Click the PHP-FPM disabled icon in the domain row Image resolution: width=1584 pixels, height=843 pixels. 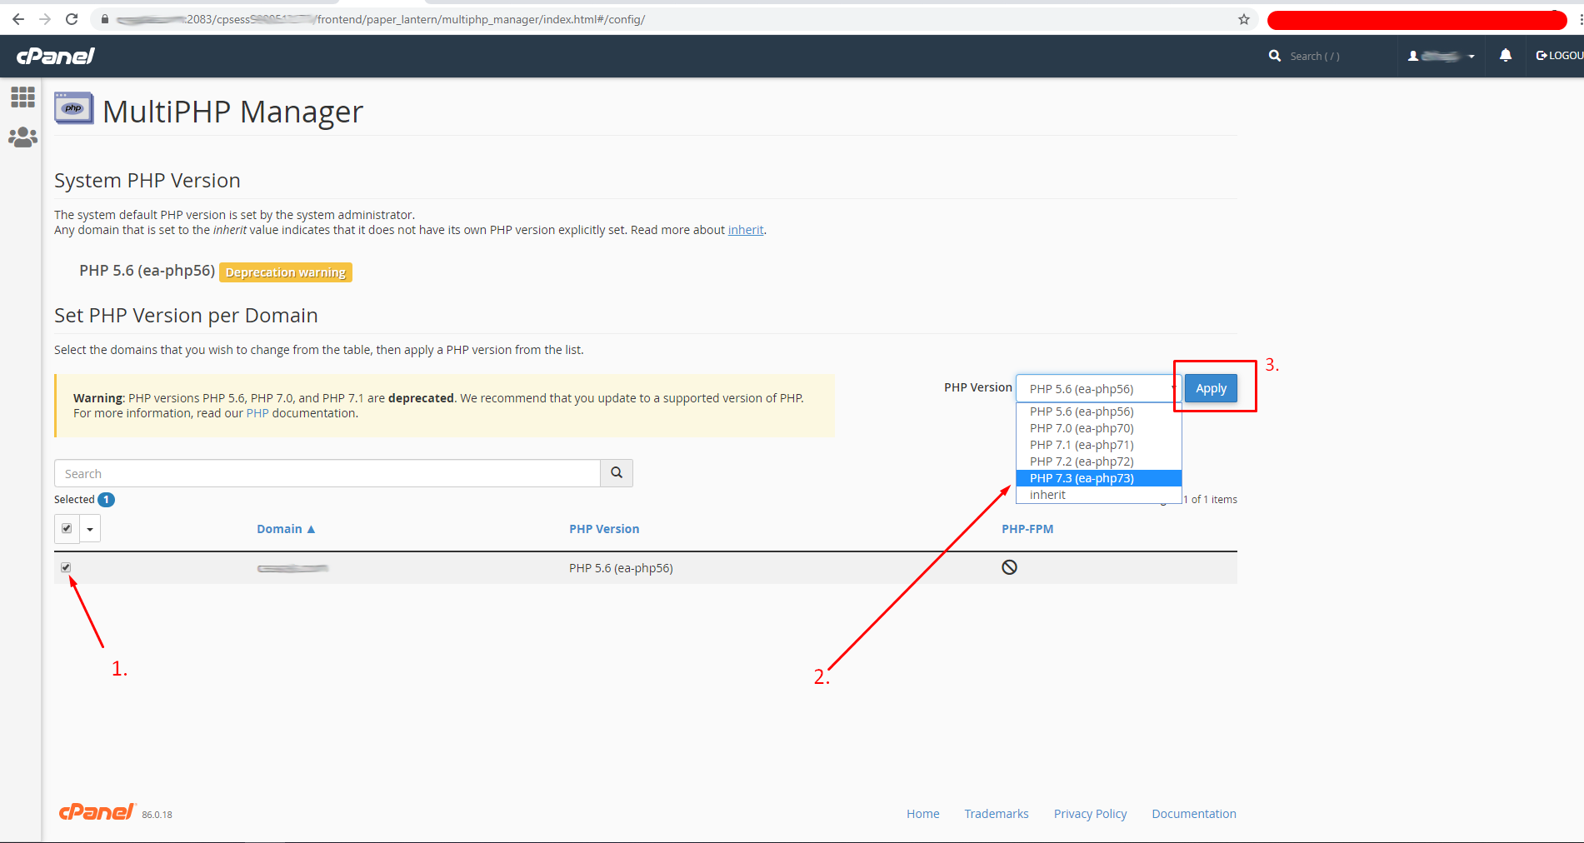point(1009,567)
